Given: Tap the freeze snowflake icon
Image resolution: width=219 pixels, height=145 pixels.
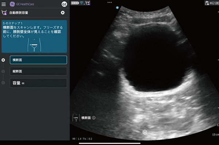Looking at the screenshot, I should [x=145, y=132].
